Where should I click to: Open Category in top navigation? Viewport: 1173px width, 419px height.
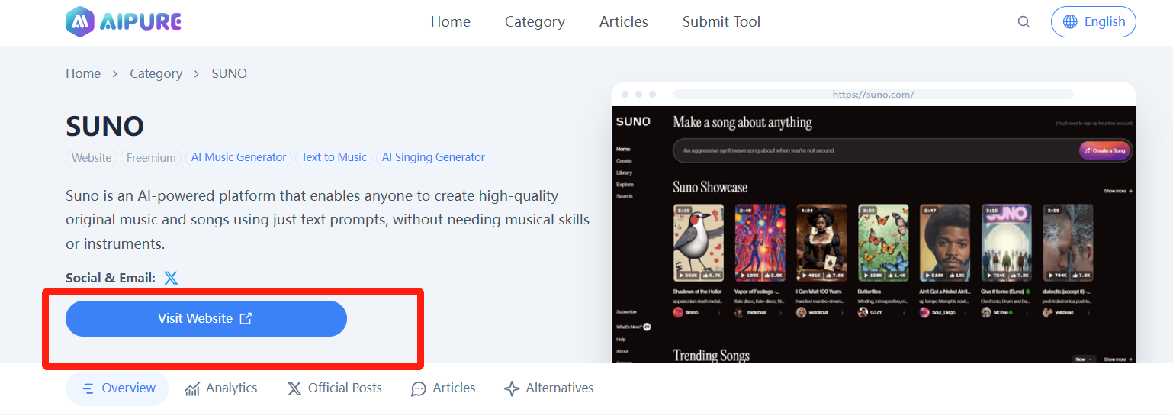click(x=535, y=22)
